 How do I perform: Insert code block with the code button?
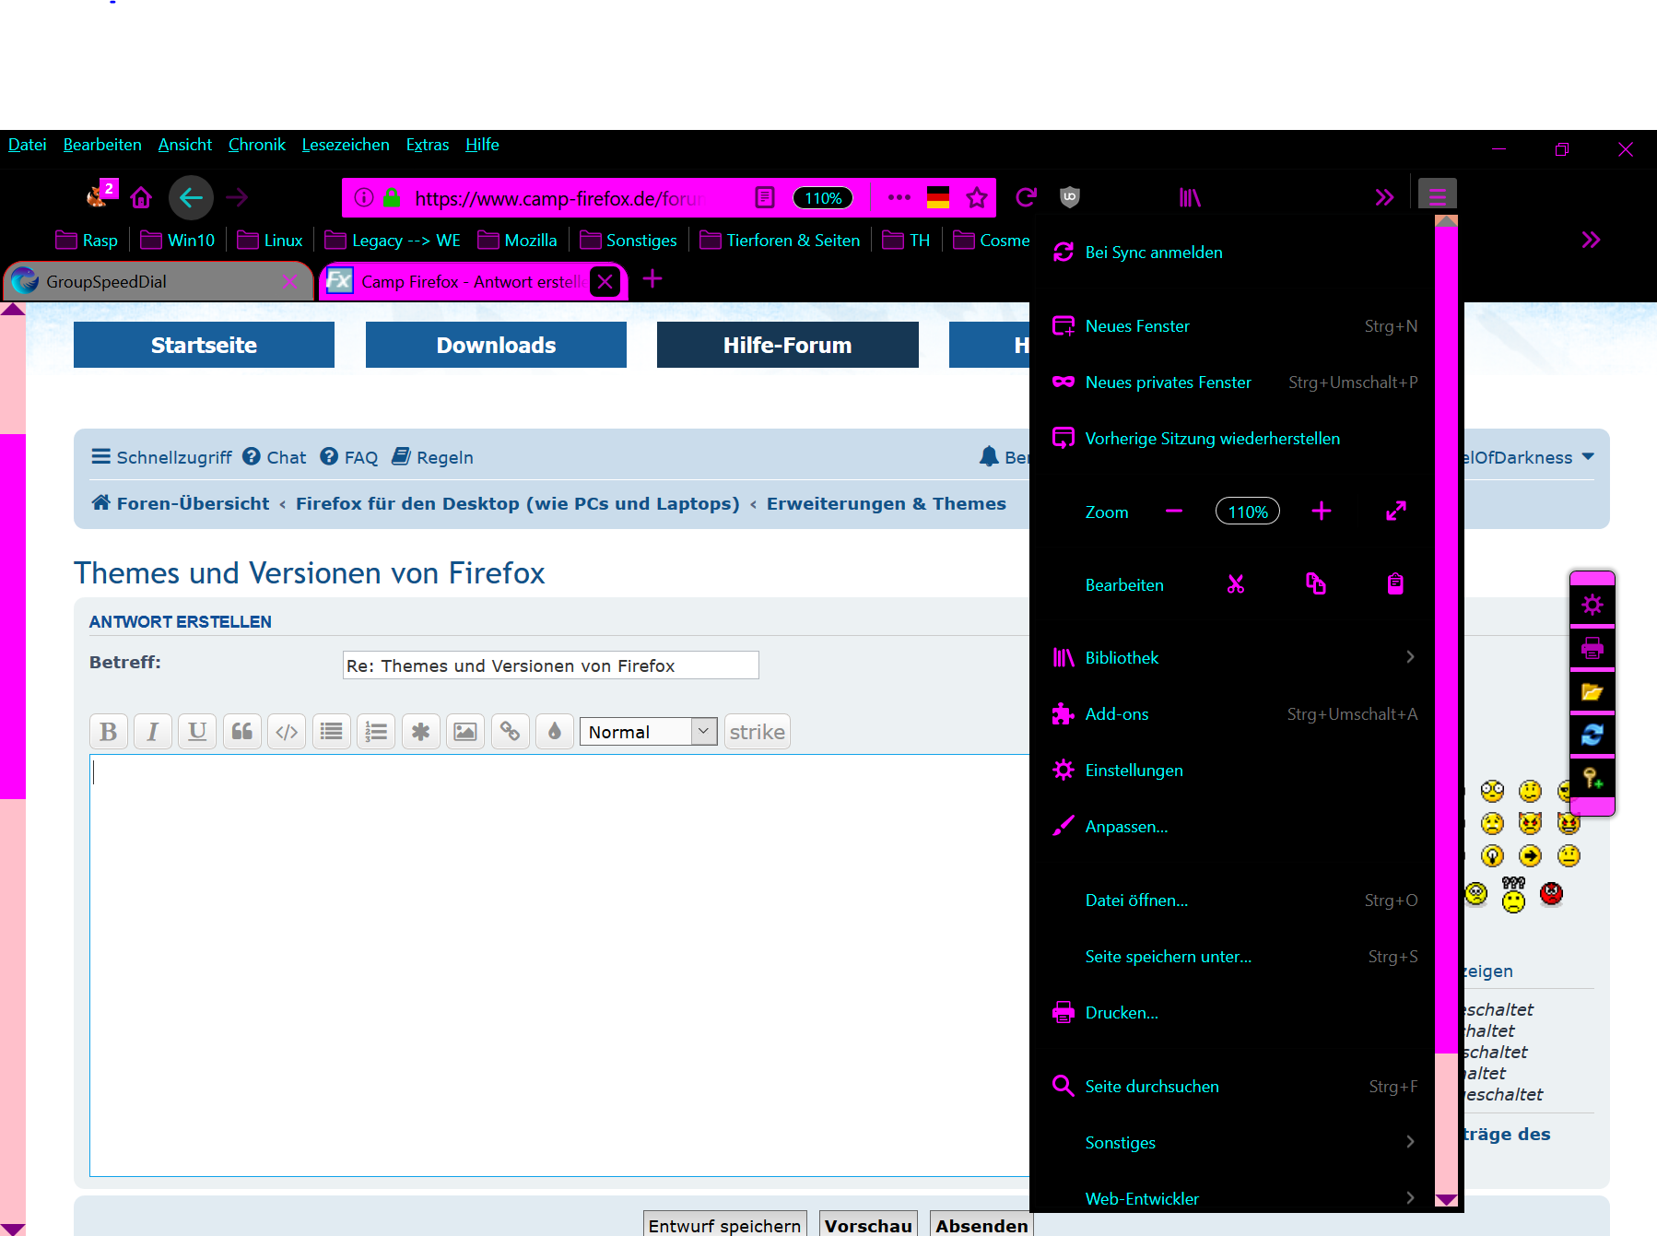(x=287, y=732)
